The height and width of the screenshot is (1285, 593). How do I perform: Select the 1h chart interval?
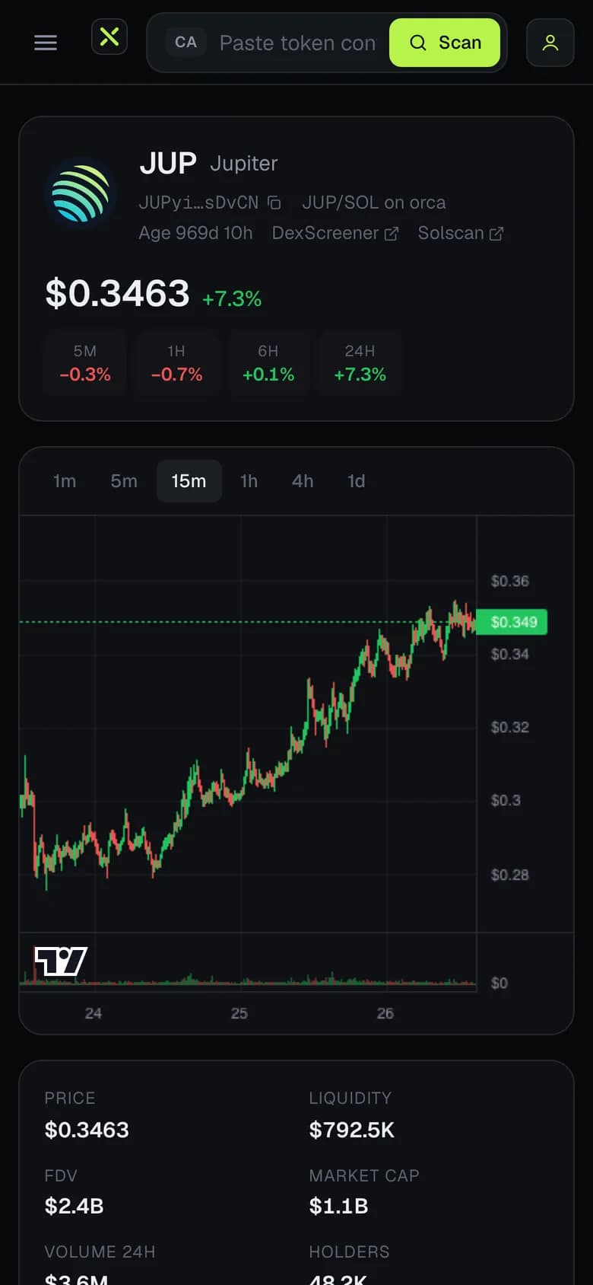(x=249, y=481)
